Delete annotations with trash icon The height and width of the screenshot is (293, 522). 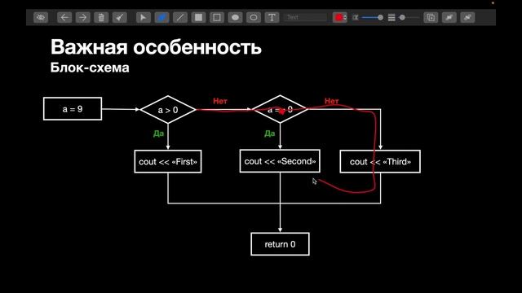pyautogui.click(x=101, y=17)
